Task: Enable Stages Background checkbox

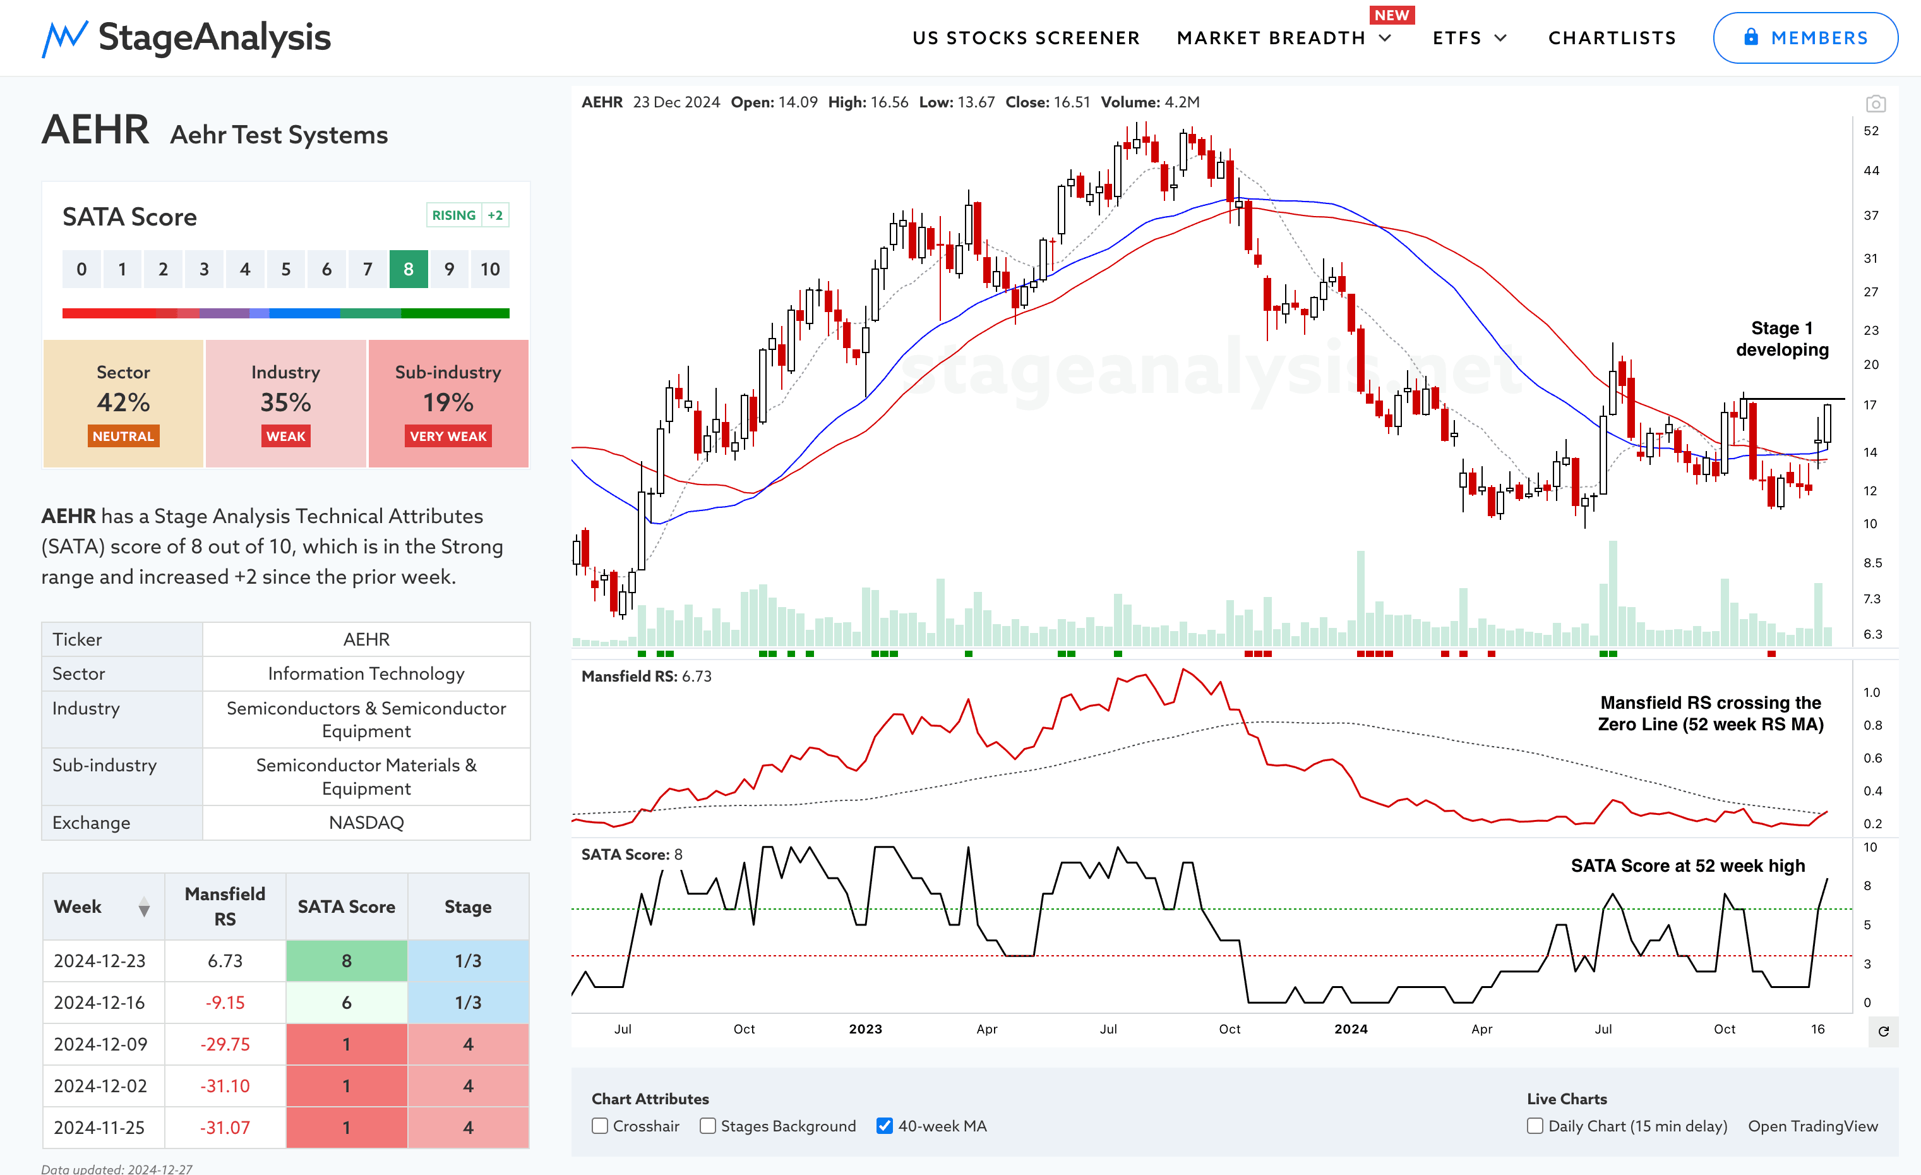Action: (x=708, y=1126)
